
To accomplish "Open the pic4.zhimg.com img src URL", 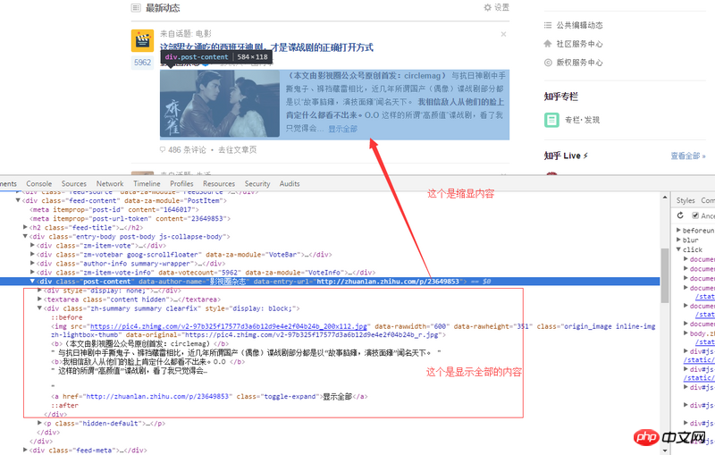I will [x=229, y=326].
